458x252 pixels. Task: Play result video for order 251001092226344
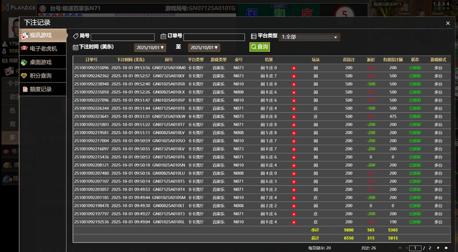tap(294, 109)
